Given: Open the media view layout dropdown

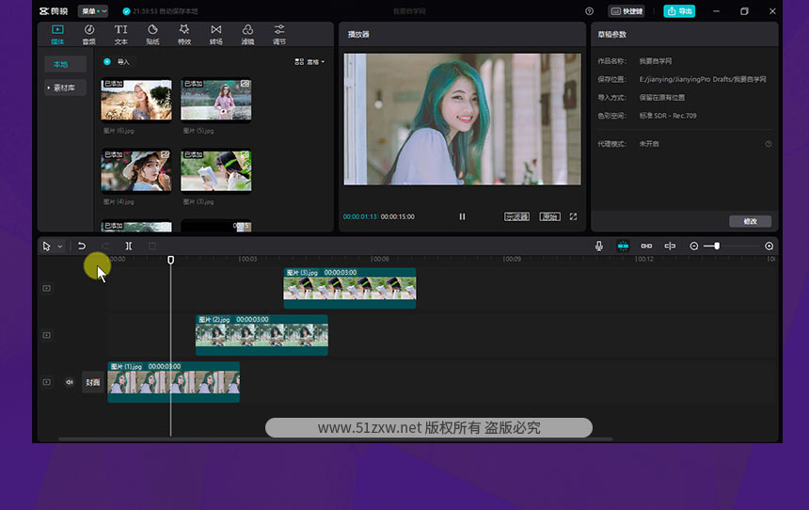Looking at the screenshot, I should [x=309, y=62].
